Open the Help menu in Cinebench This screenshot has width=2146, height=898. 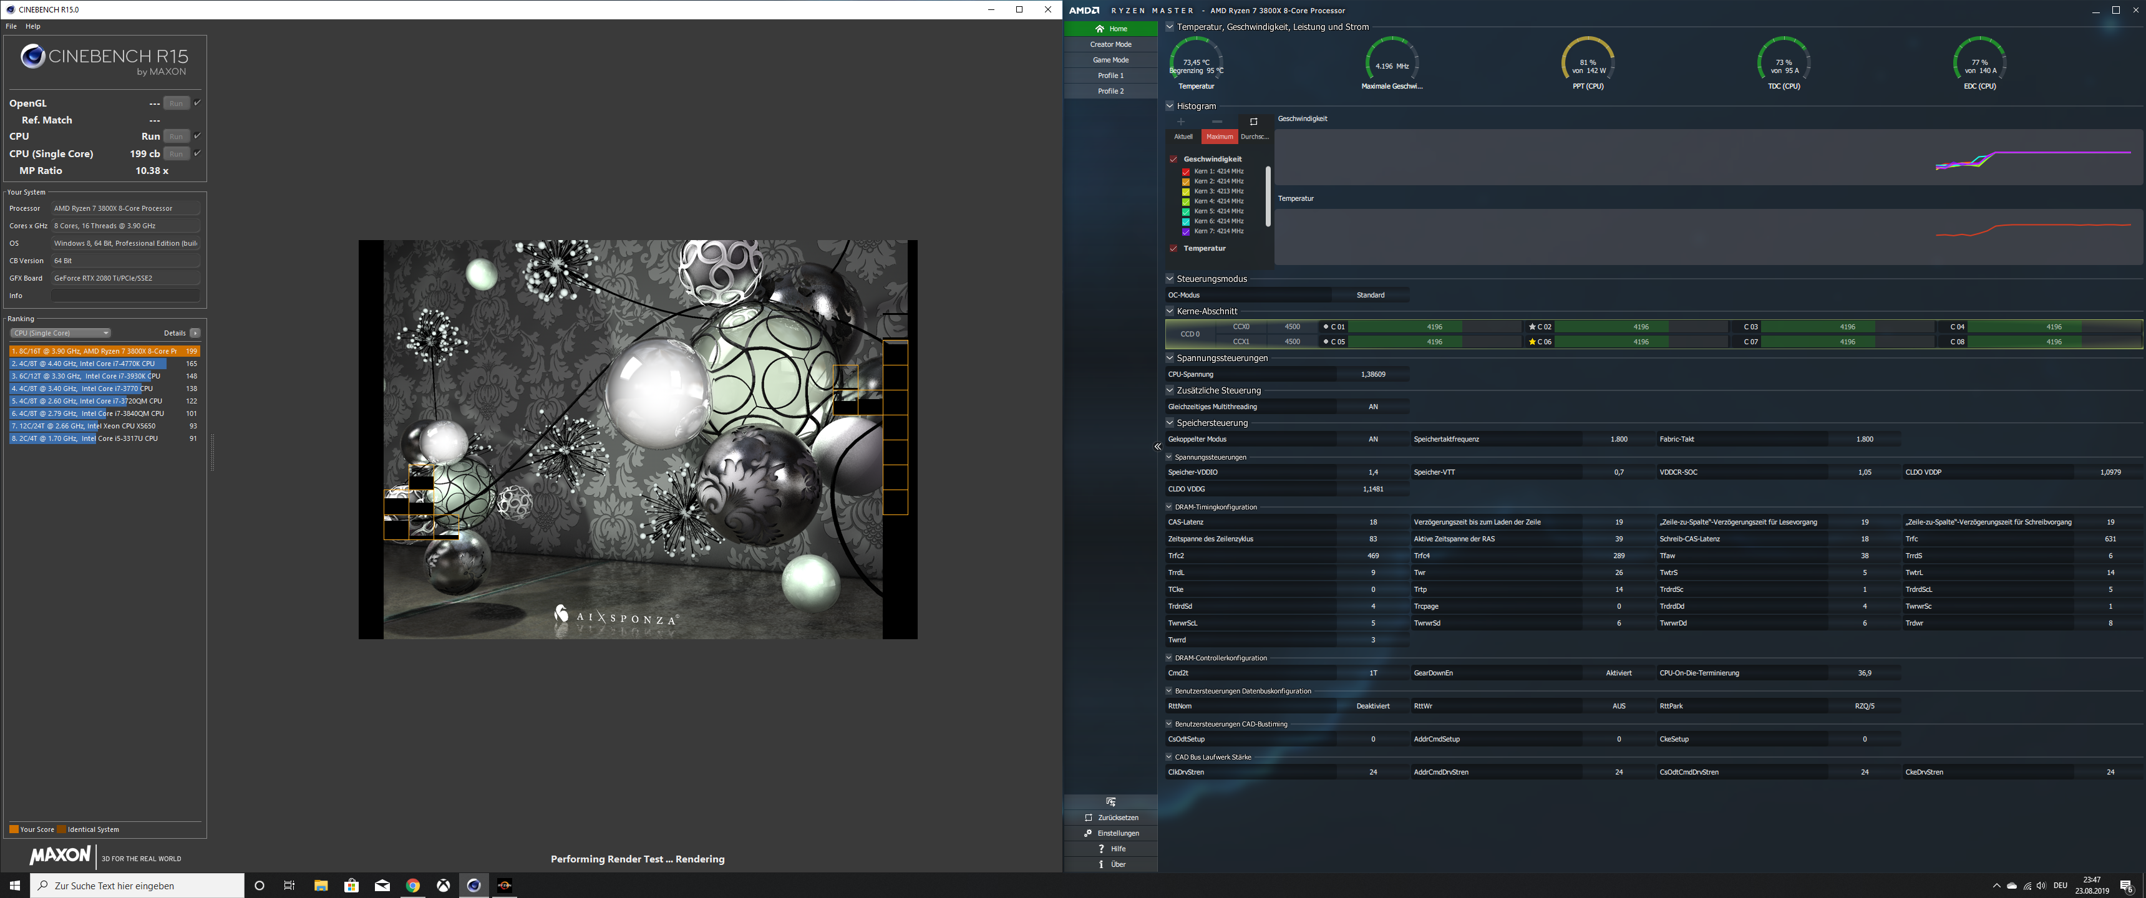[32, 27]
